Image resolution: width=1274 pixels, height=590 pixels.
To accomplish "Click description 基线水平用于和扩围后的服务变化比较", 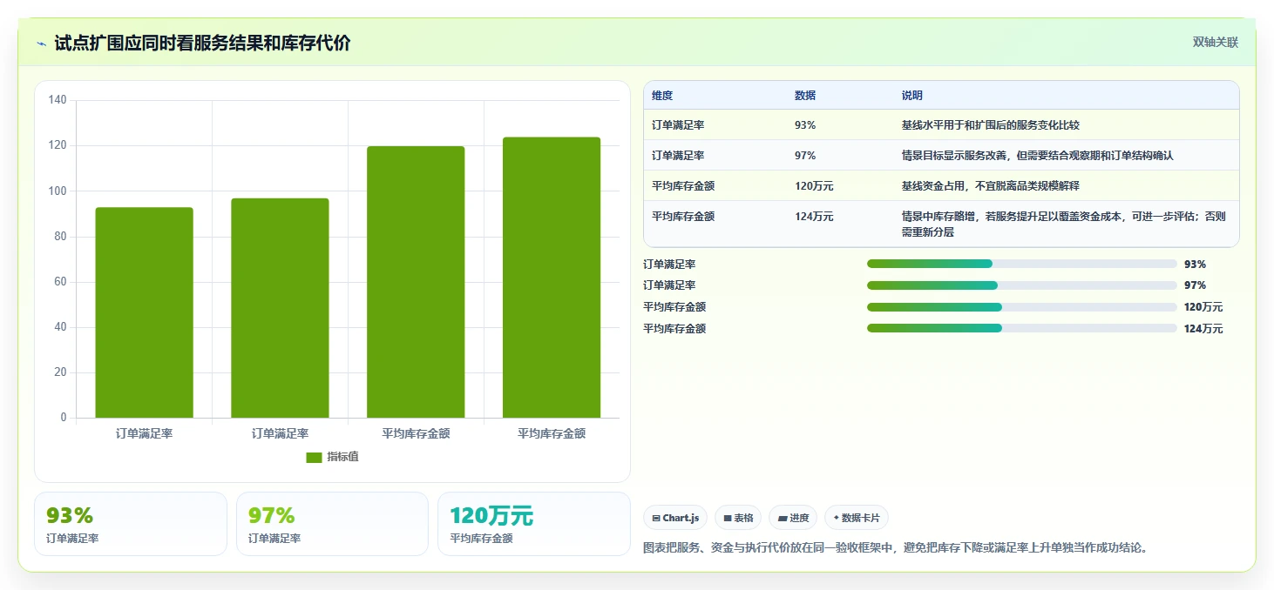I will pos(991,125).
